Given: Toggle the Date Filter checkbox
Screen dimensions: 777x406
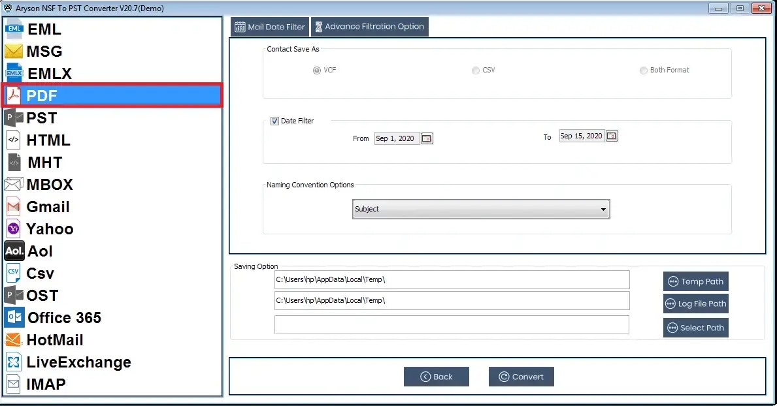Looking at the screenshot, I should click(274, 121).
